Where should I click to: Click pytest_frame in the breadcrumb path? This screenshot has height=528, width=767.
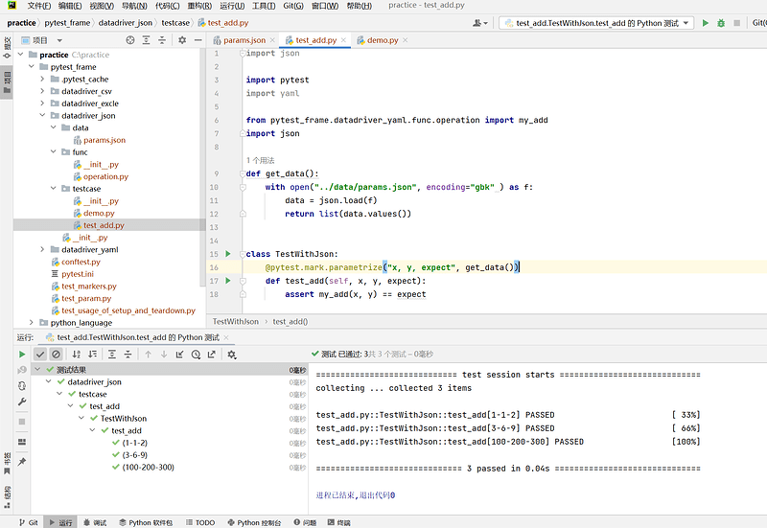click(x=67, y=22)
